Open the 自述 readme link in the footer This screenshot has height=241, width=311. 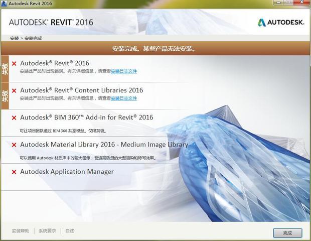point(70,231)
